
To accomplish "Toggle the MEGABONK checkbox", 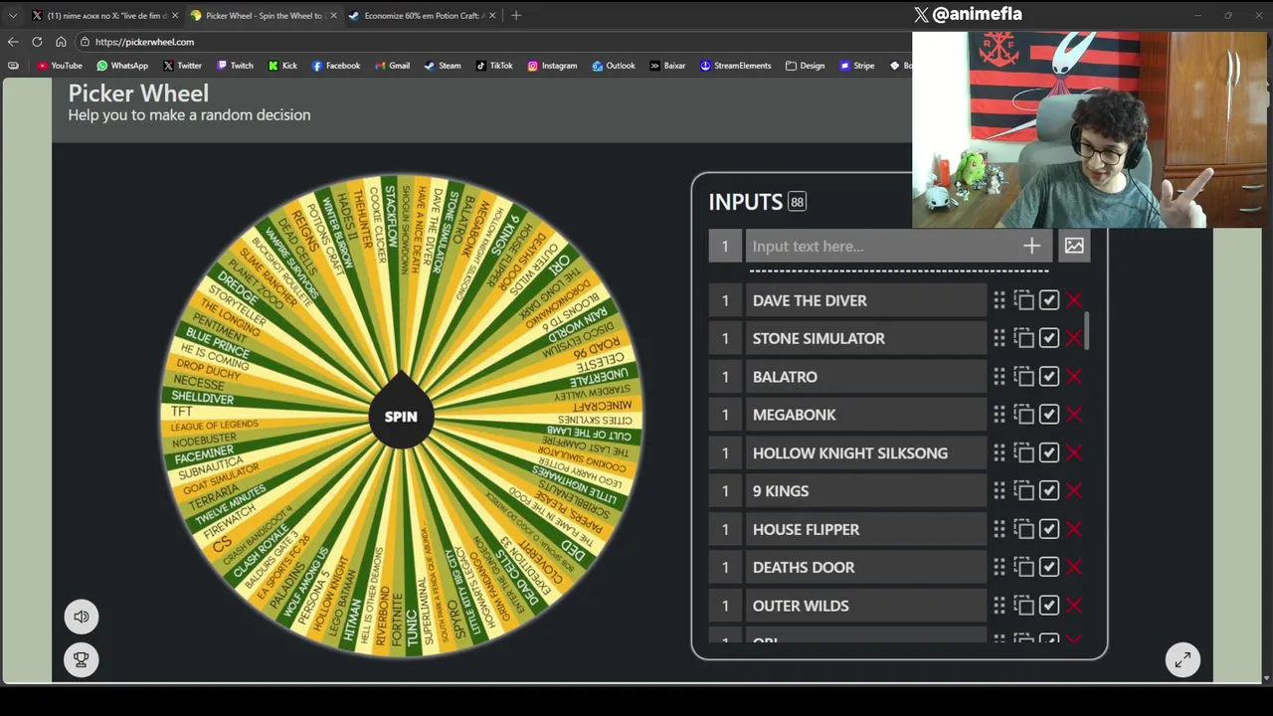I will click(x=1049, y=415).
